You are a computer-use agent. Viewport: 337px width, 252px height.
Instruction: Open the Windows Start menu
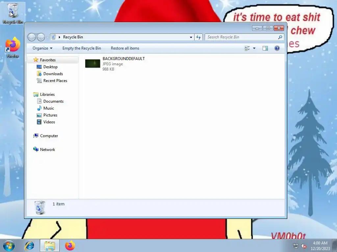pos(9,245)
